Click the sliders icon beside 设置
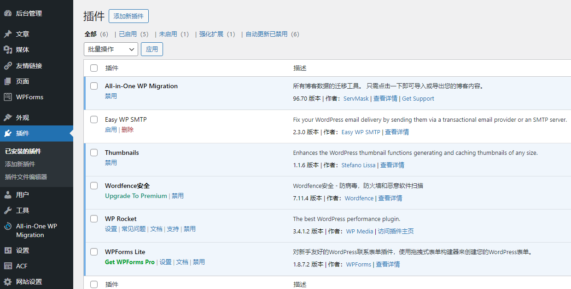 click(x=8, y=250)
